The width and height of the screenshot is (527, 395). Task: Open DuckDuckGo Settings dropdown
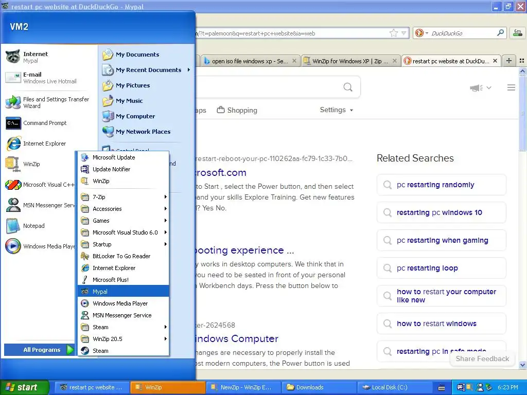click(x=337, y=110)
